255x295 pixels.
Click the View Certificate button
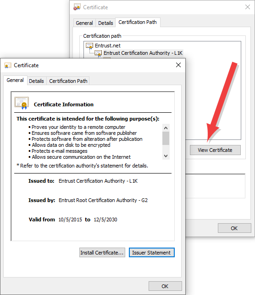215,150
